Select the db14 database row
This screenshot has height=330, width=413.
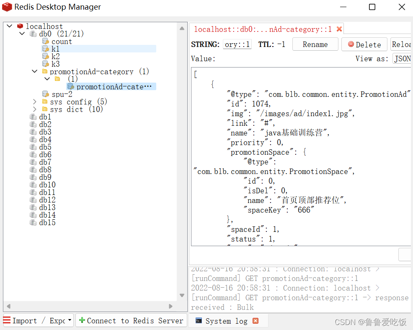point(47,215)
